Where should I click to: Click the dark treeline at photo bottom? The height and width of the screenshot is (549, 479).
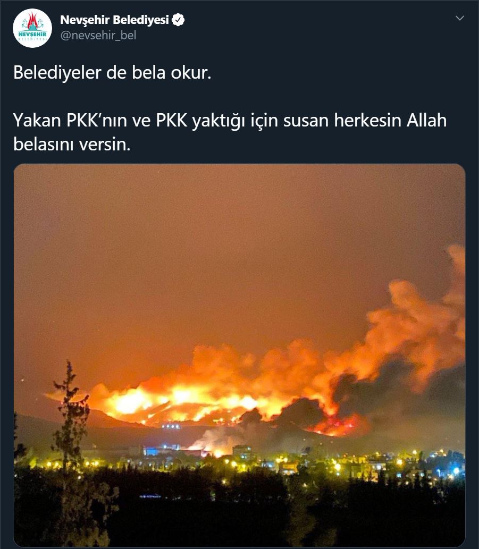pyautogui.click(x=239, y=511)
